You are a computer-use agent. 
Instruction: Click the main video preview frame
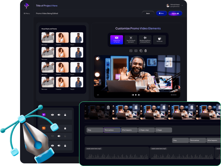(x=137, y=74)
